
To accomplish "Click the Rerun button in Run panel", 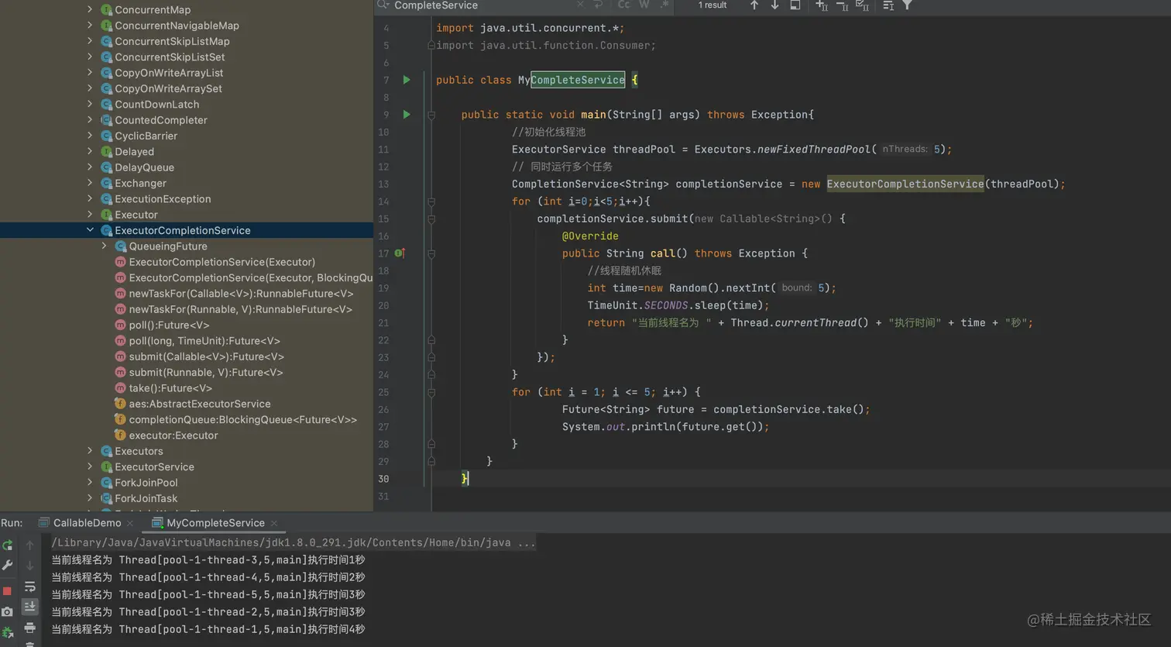I will click(x=8, y=545).
